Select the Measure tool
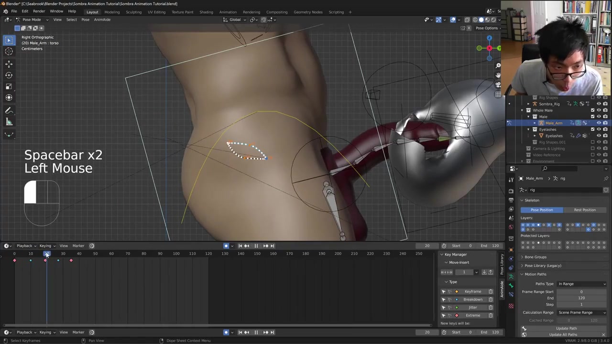Image resolution: width=612 pixels, height=344 pixels. click(x=9, y=122)
